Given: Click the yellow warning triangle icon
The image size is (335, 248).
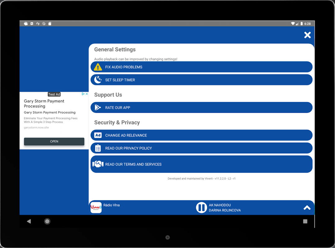Looking at the screenshot, I should pos(98,67).
